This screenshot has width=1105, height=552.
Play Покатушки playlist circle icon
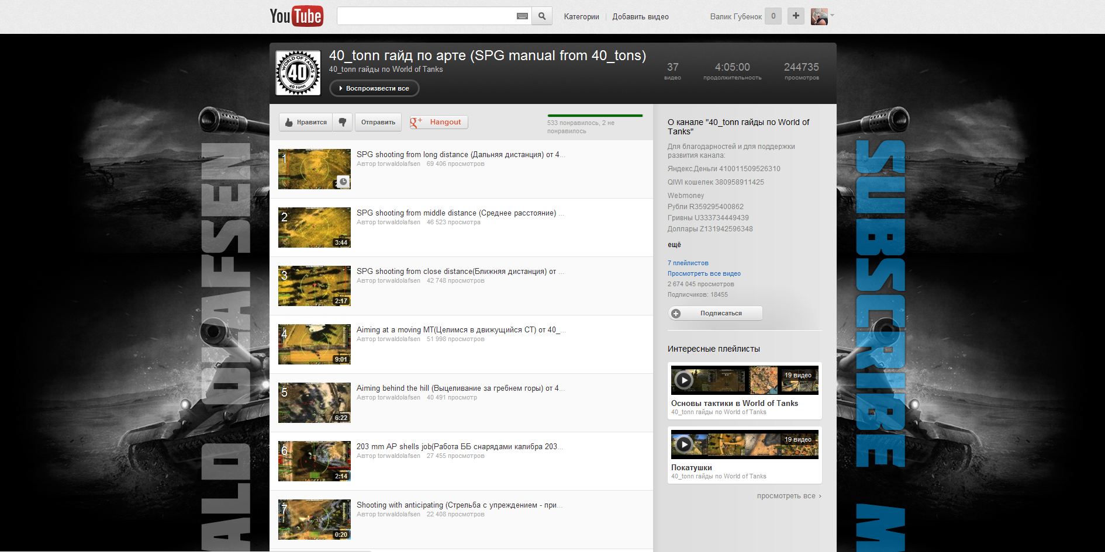pyautogui.click(x=683, y=445)
